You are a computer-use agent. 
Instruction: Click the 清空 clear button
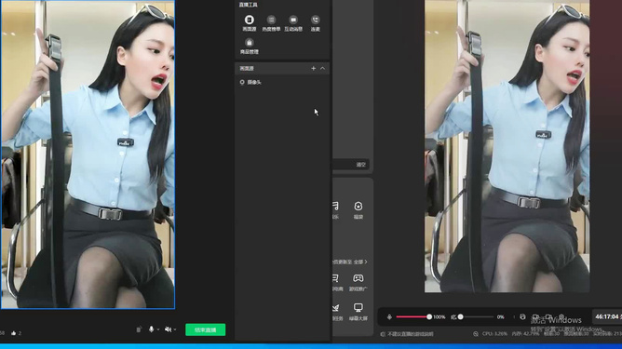[360, 164]
